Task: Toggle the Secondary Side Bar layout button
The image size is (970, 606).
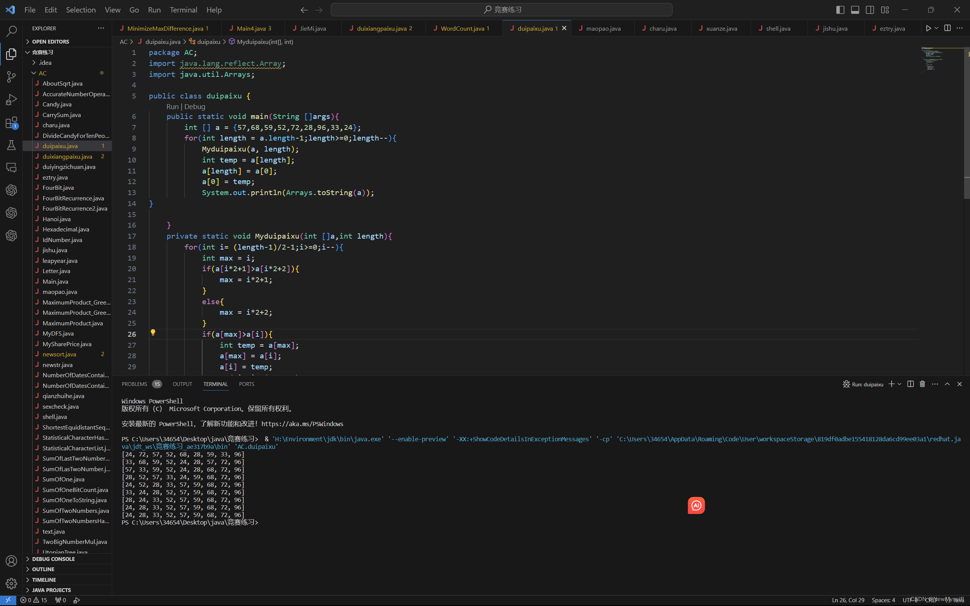Action: pyautogui.click(x=870, y=9)
